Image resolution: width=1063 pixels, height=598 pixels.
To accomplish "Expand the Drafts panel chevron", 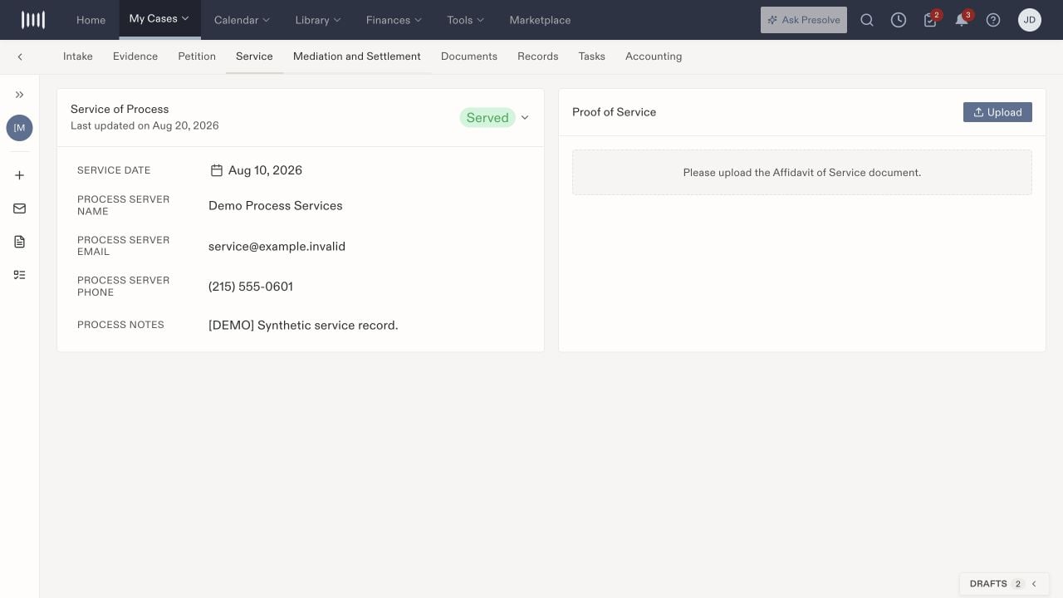I will coord(1034,584).
